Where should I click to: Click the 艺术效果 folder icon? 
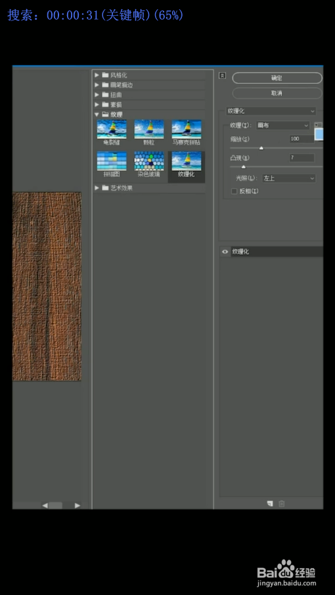(105, 188)
